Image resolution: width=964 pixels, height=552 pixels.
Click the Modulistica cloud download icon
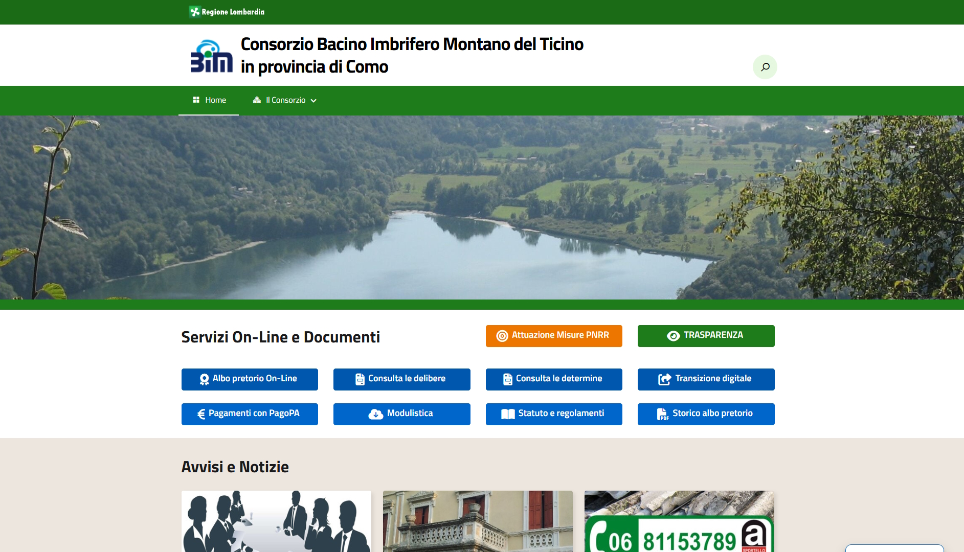point(376,414)
